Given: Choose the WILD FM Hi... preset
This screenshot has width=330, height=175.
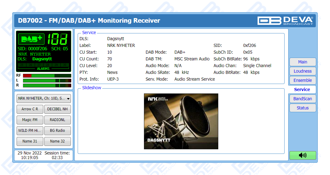Looking at the screenshot, I should [30, 131].
